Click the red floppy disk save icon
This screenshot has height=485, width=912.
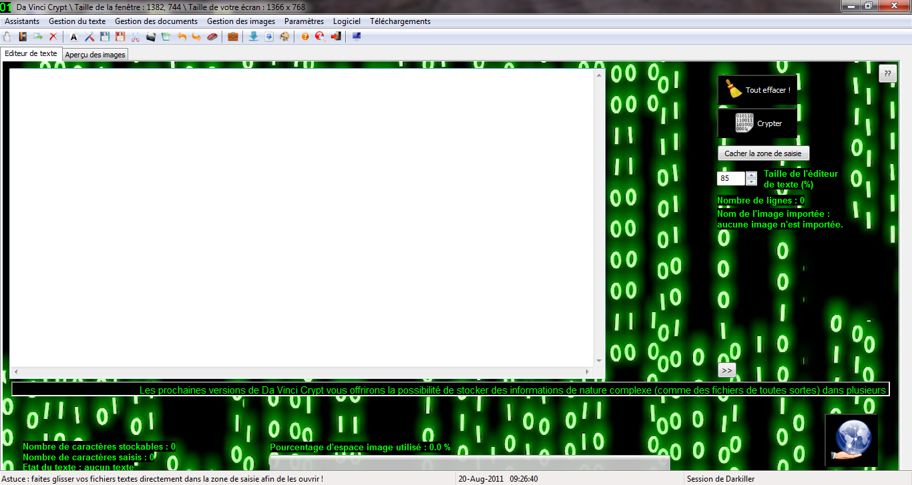(120, 37)
